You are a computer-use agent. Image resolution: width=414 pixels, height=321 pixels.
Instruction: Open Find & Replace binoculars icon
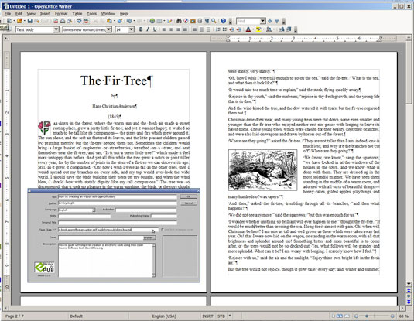[179, 21]
